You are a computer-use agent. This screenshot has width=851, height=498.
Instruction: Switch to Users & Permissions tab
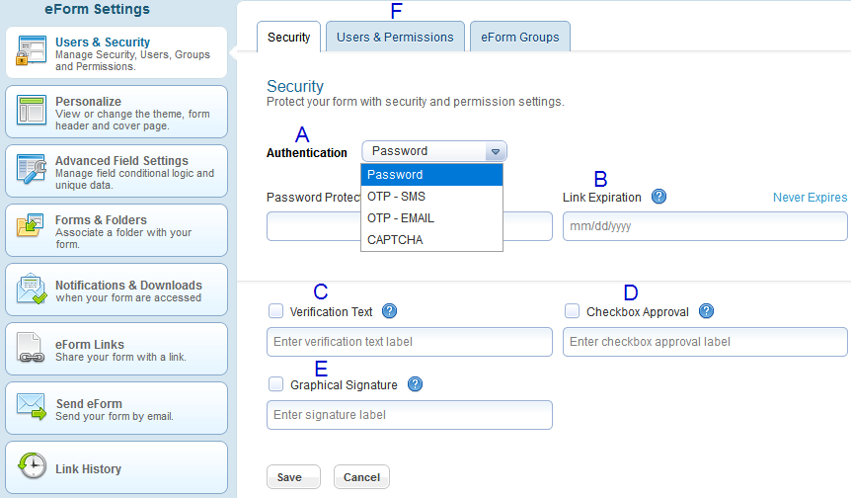(x=395, y=37)
